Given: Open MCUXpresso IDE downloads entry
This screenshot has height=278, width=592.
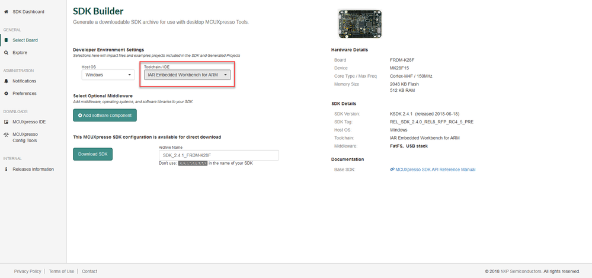Looking at the screenshot, I should pos(29,122).
